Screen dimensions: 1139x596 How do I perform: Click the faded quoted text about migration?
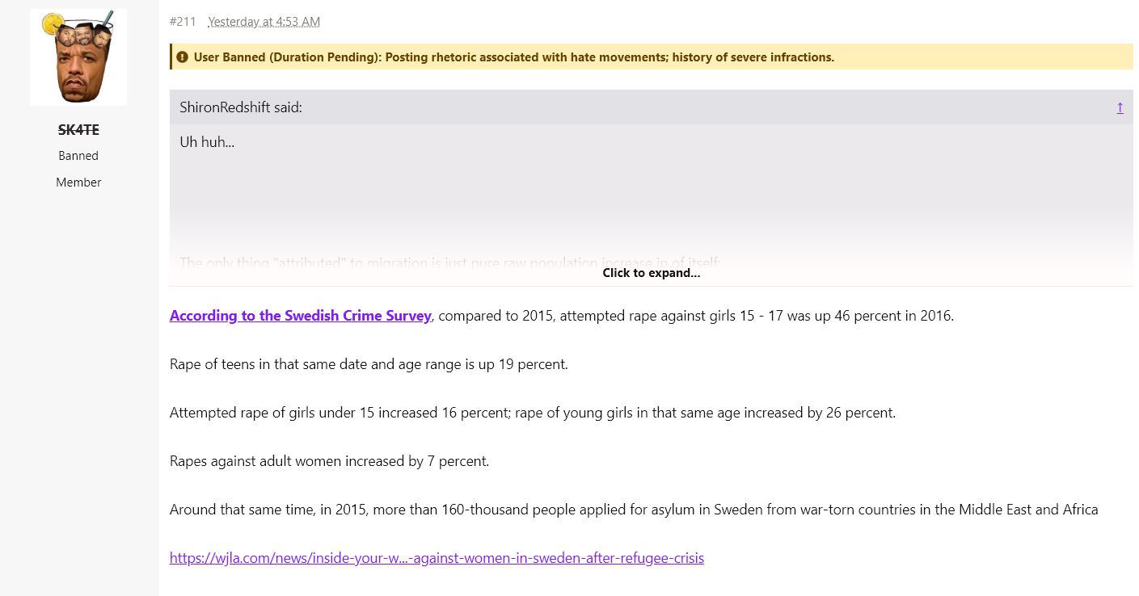(x=450, y=262)
